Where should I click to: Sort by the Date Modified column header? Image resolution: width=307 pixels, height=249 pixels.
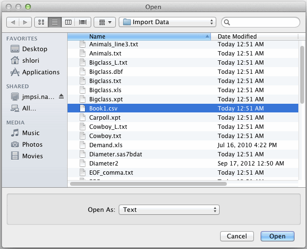(254, 36)
